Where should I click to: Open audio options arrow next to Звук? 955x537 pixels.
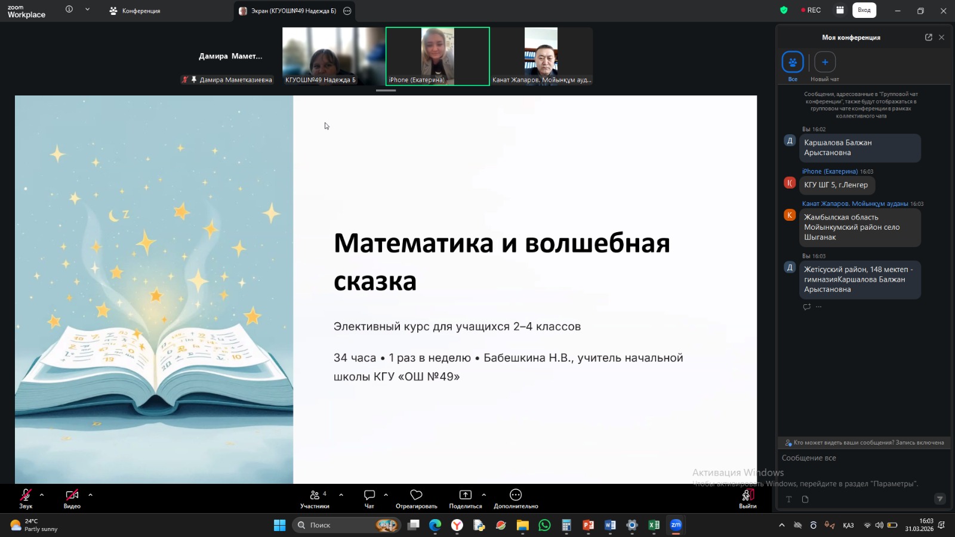42,495
